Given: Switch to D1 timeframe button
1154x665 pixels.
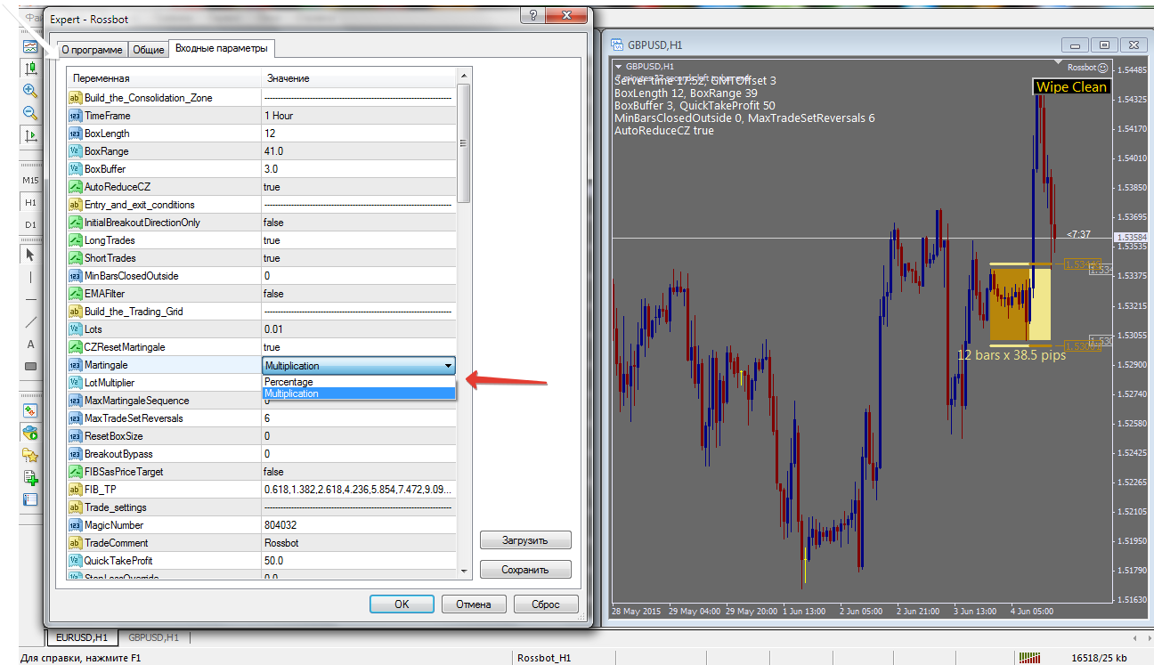Looking at the screenshot, I should (30, 224).
